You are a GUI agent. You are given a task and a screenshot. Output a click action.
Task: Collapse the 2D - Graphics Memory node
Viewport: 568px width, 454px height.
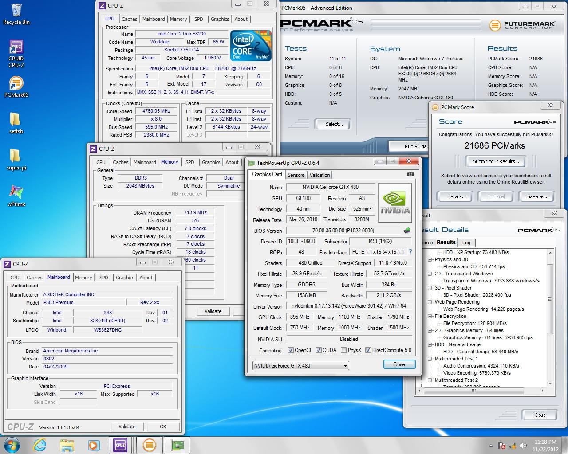(430, 330)
